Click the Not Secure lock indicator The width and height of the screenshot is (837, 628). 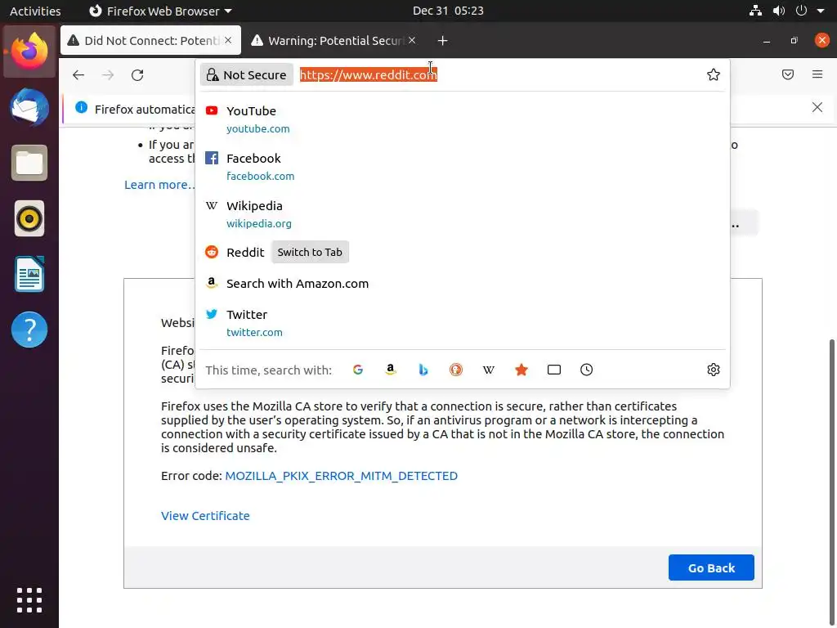(x=247, y=74)
